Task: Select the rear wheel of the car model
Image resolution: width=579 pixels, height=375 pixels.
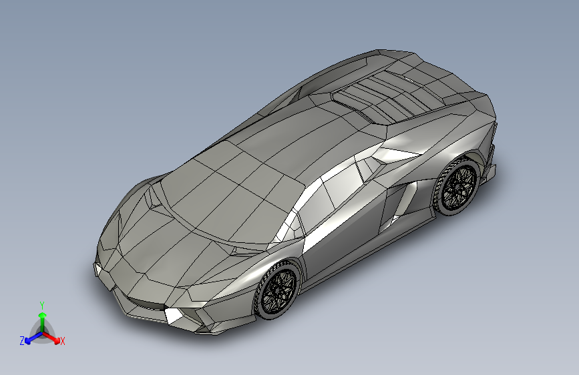Action: click(456, 185)
